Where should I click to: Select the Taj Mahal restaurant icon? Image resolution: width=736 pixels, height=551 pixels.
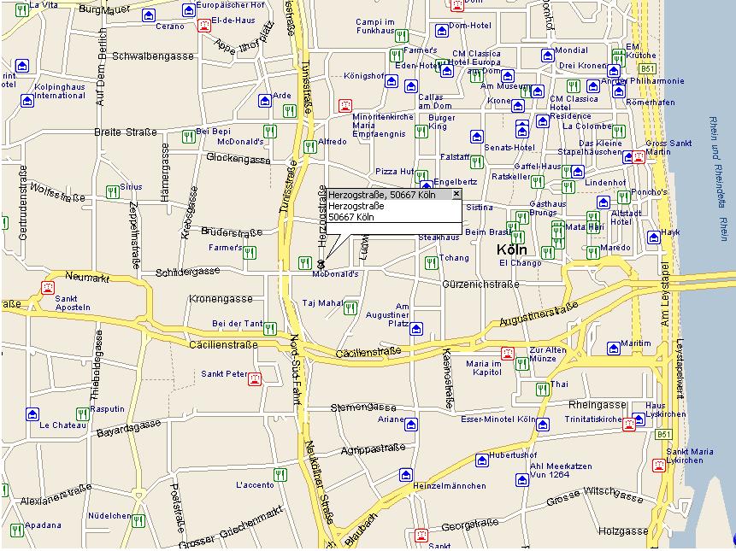[x=350, y=308]
